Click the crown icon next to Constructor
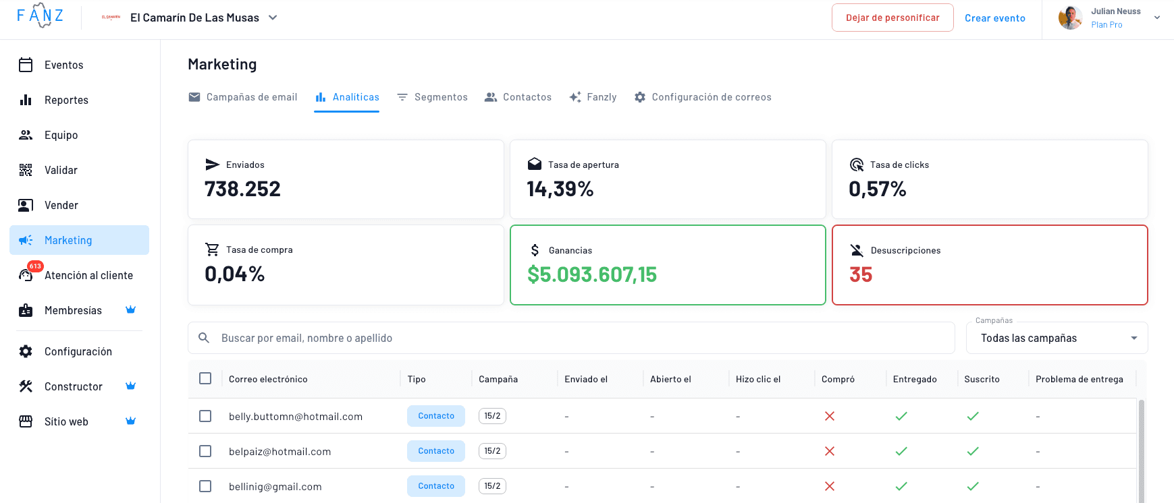1174x503 pixels. (x=131, y=386)
